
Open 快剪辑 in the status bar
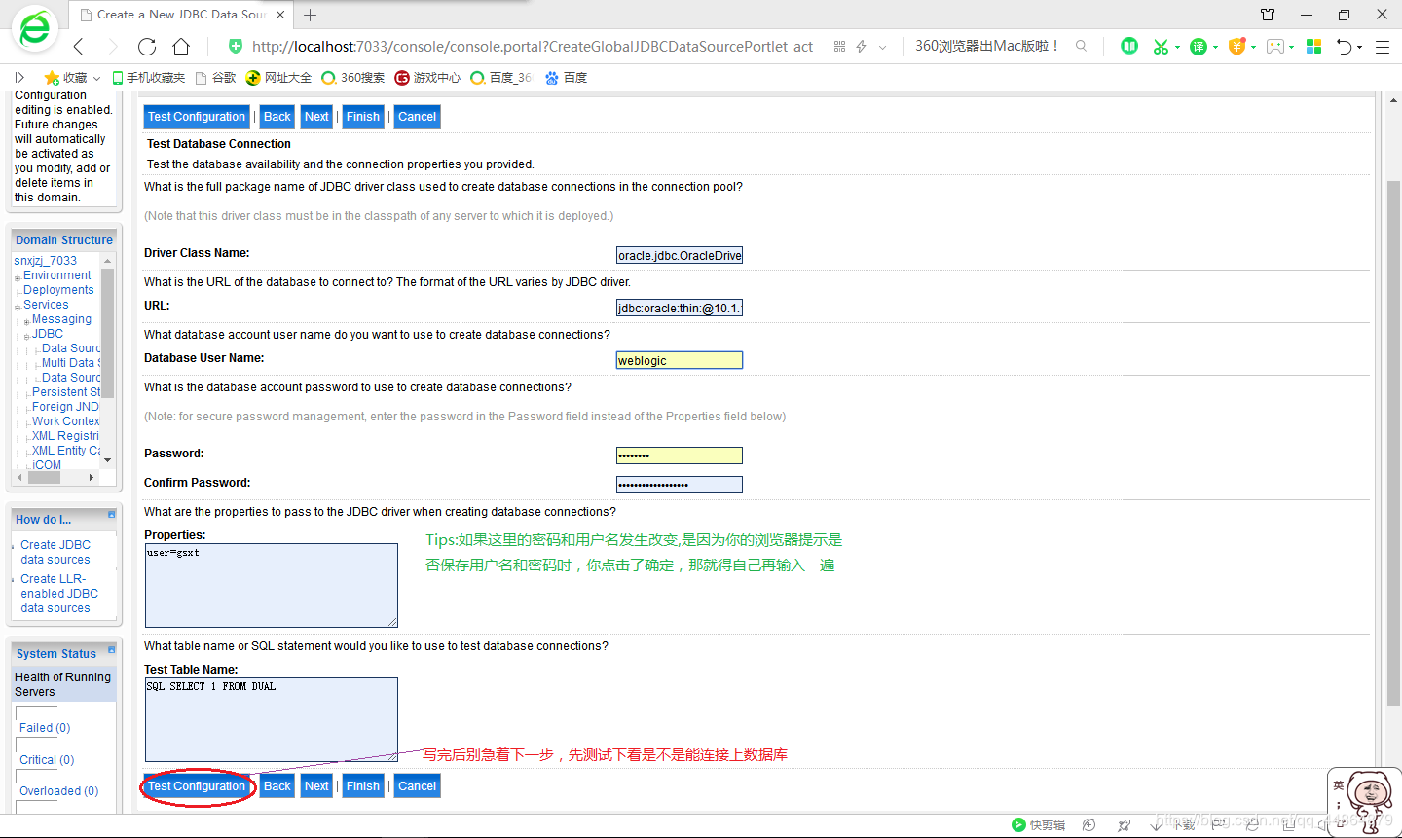pyautogui.click(x=1038, y=824)
